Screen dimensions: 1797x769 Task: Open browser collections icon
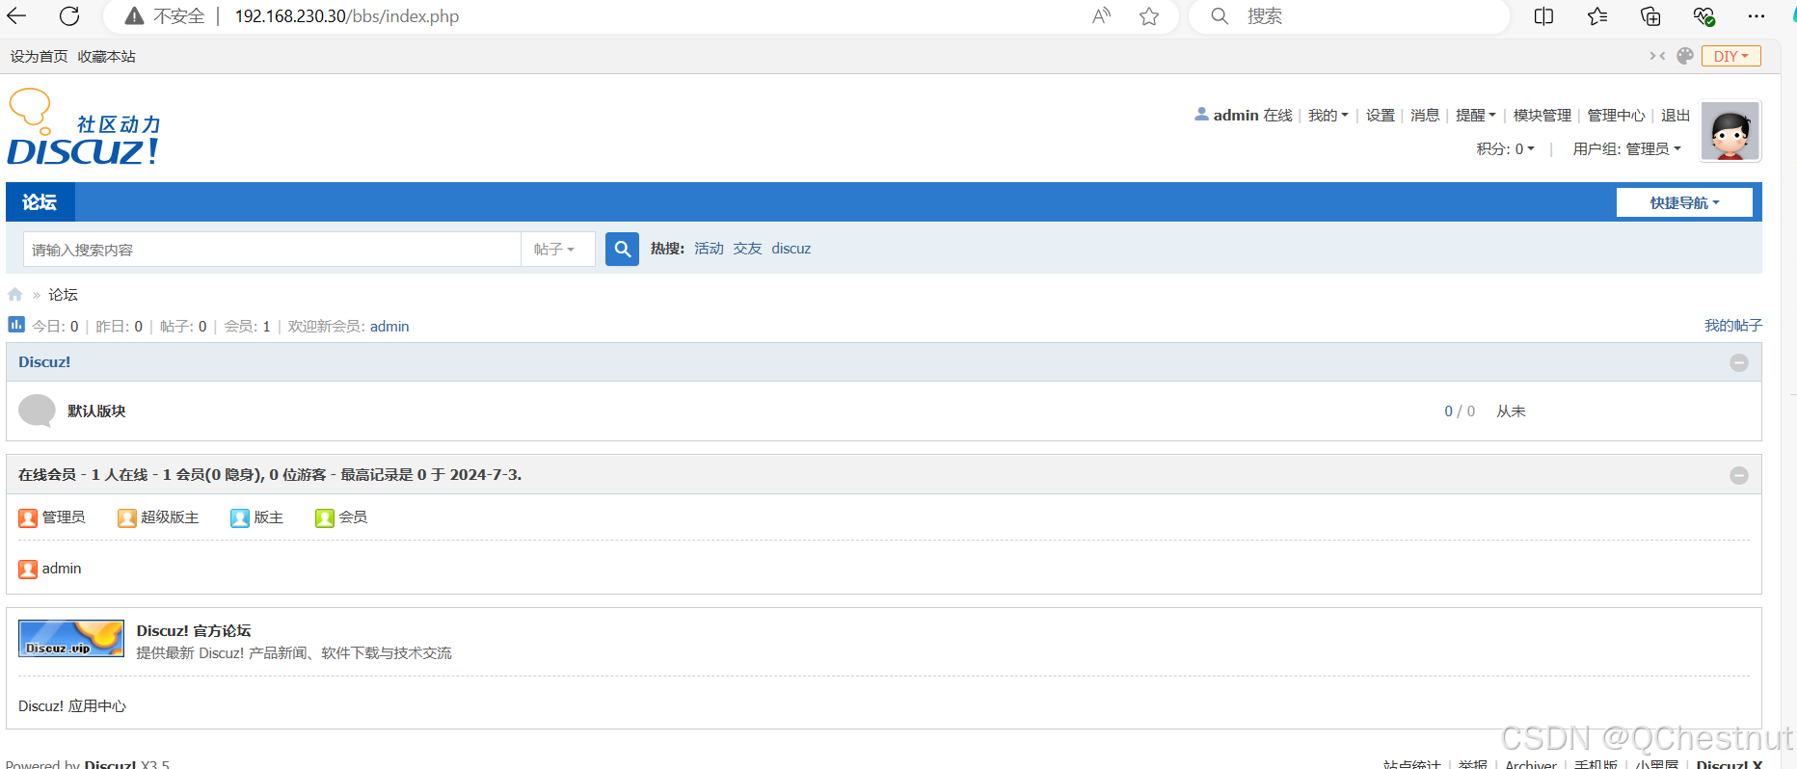[1650, 15]
